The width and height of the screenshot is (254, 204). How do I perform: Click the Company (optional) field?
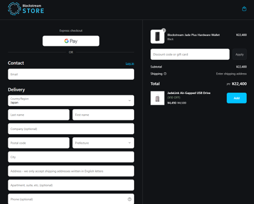tap(71, 129)
